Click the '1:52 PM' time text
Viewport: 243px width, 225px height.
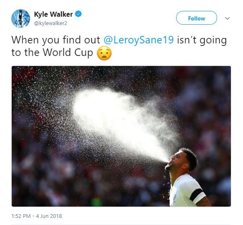pos(21,216)
